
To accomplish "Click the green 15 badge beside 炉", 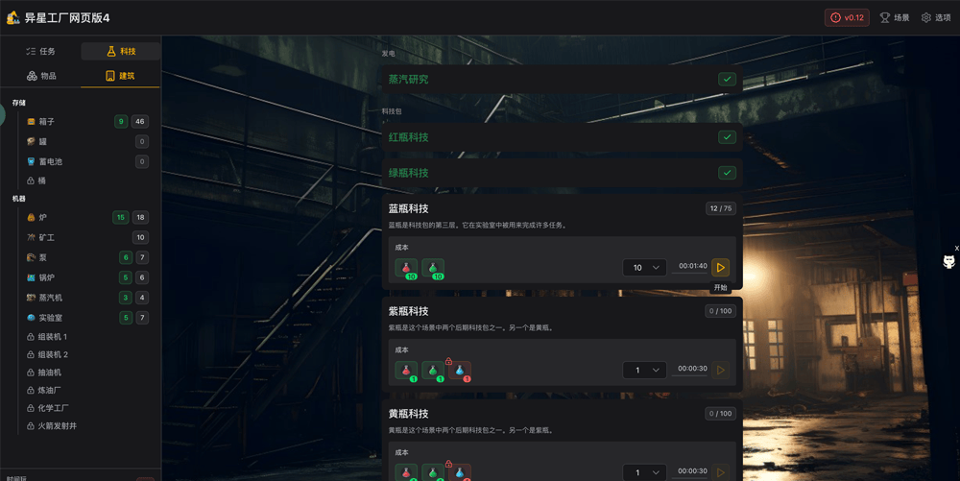I will click(121, 217).
